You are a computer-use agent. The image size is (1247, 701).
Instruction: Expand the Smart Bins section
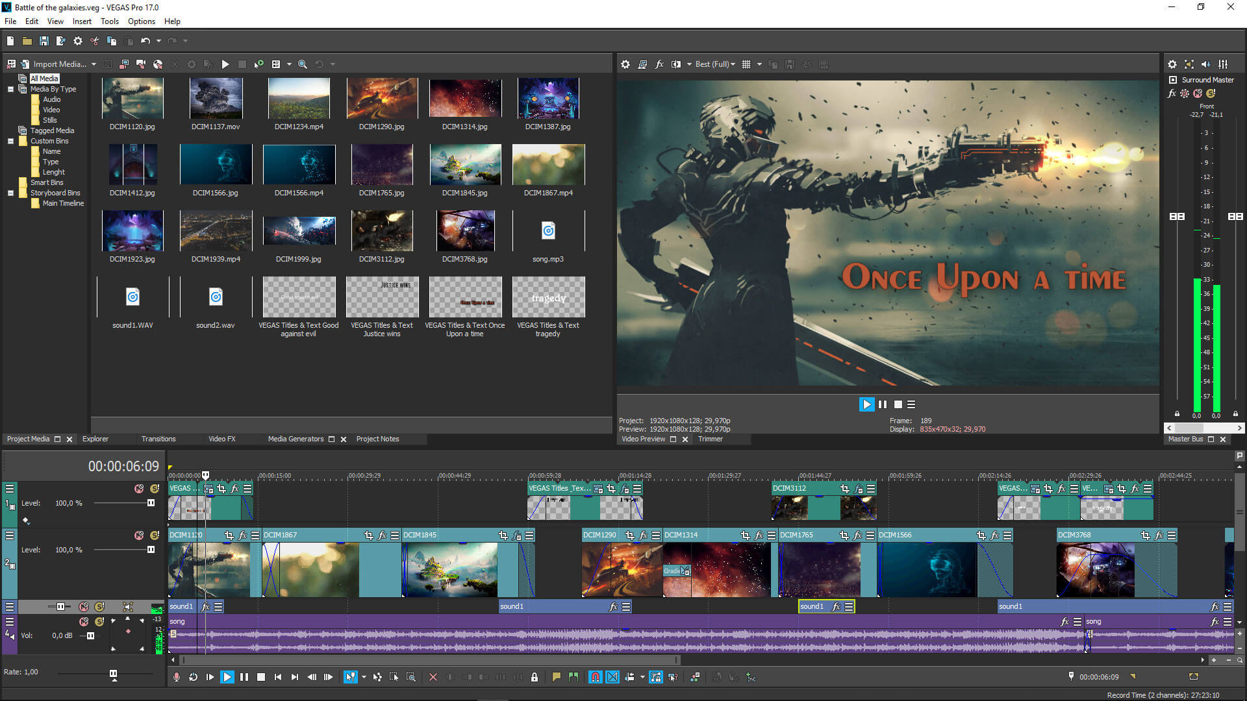tap(10, 182)
